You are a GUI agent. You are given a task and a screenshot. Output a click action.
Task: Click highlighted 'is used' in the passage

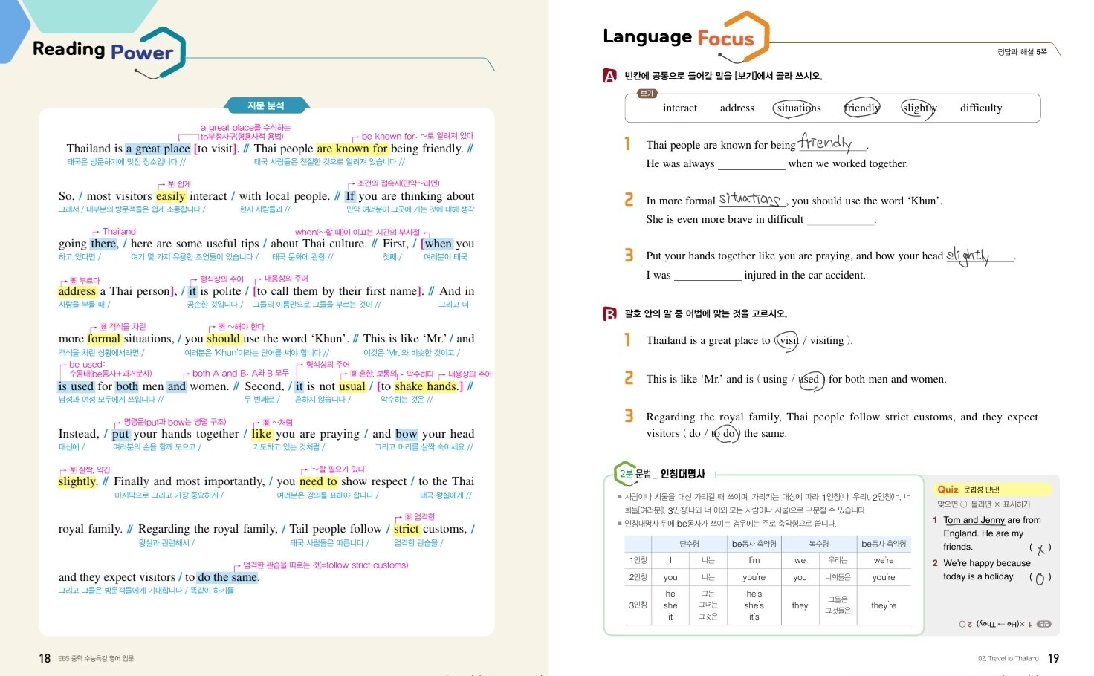coord(76,386)
